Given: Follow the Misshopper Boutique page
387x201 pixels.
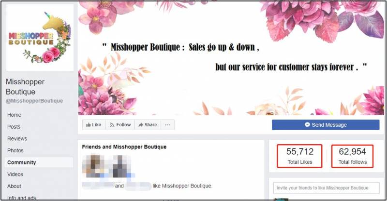Looking at the screenshot, I should (120, 125).
